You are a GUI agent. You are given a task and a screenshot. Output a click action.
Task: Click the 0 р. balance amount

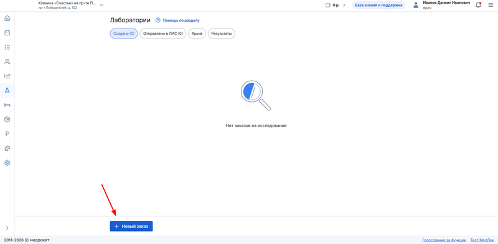click(x=336, y=5)
